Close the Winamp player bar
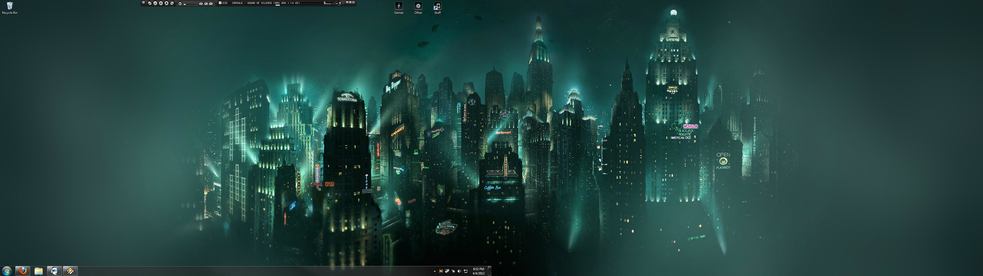Viewport: 983px width, 276px height. pyautogui.click(x=353, y=2)
